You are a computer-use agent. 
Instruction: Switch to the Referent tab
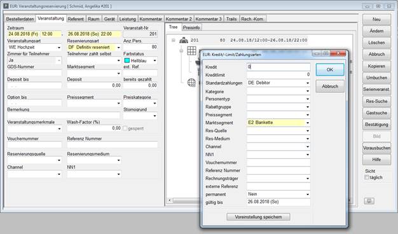coord(76,19)
